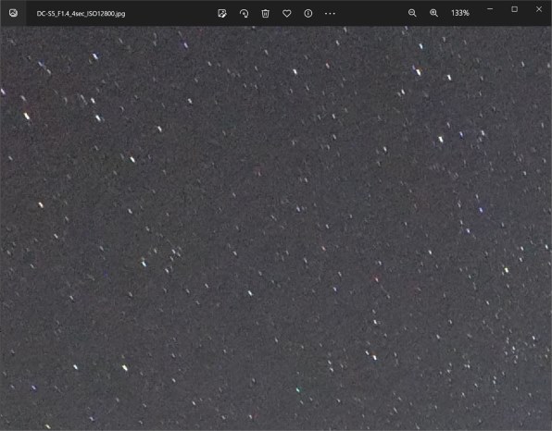Zoom in with the plus magnifier

(x=433, y=13)
